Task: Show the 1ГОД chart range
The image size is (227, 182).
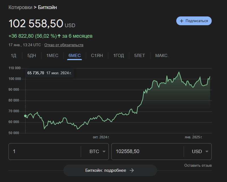Action: (x=118, y=56)
